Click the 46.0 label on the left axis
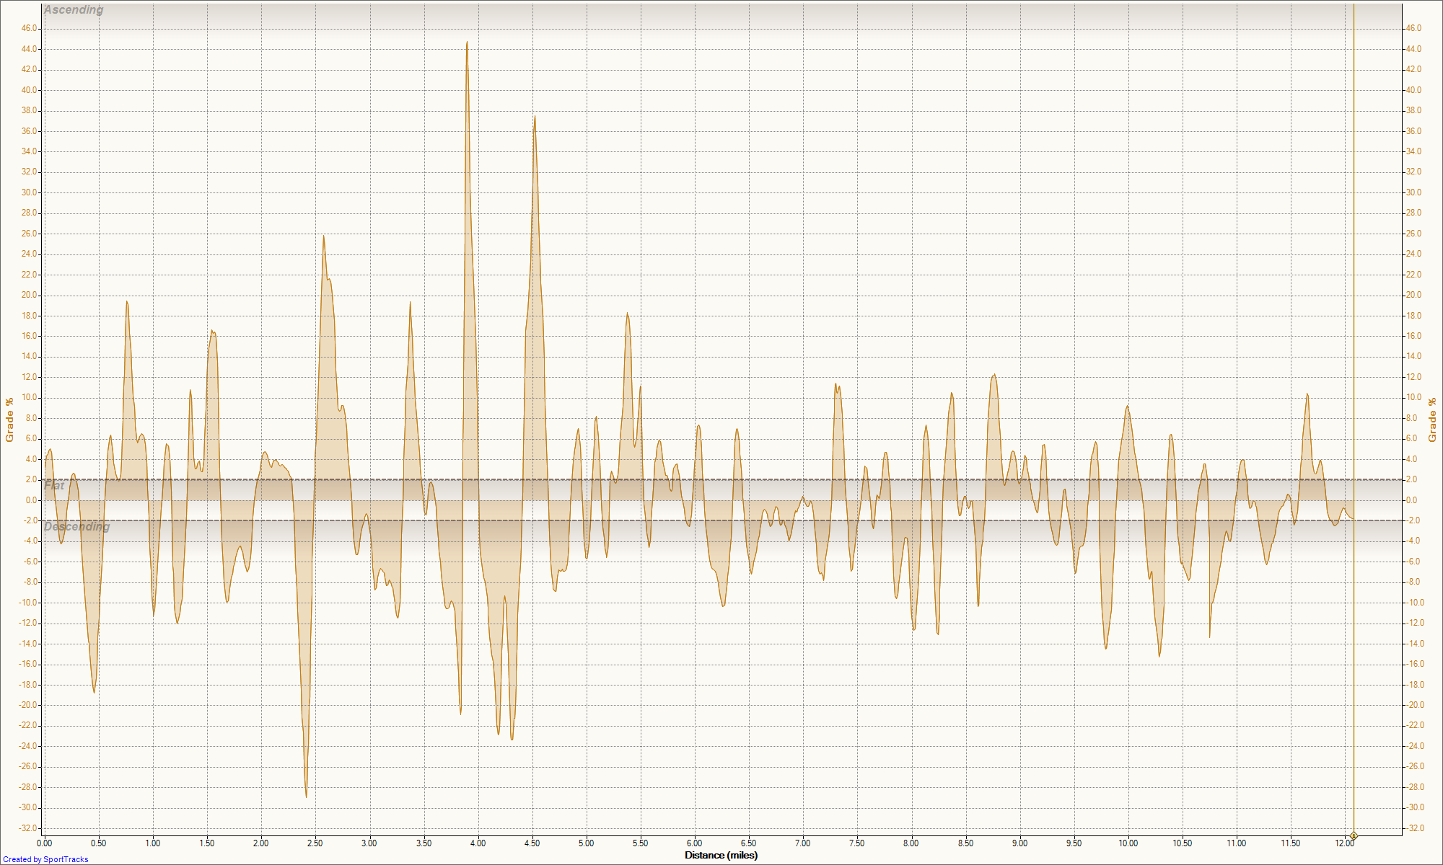 [30, 28]
